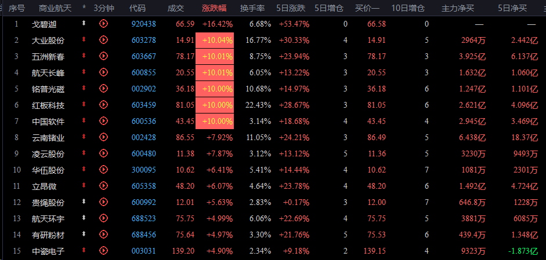
Task: Click the white marker icon for 有研粉材
Action: point(84,235)
